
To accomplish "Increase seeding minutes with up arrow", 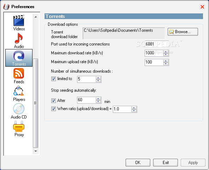I will tap(98, 99).
